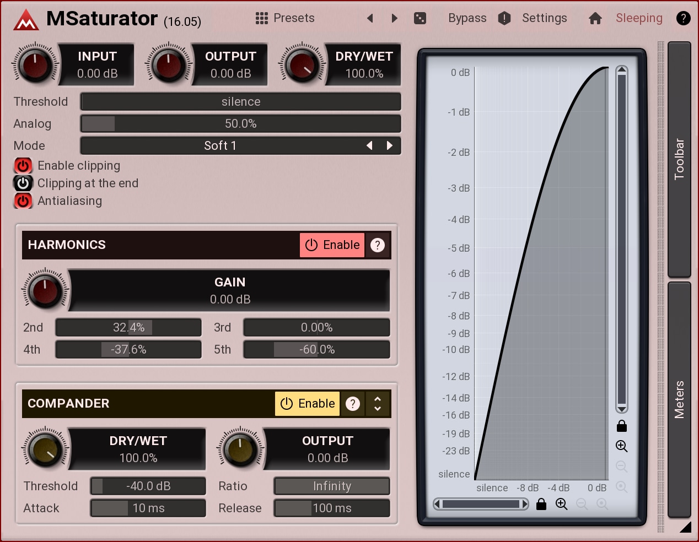The width and height of the screenshot is (699, 542).
Task: Click the 3rd harmonic slider
Action: point(317,328)
